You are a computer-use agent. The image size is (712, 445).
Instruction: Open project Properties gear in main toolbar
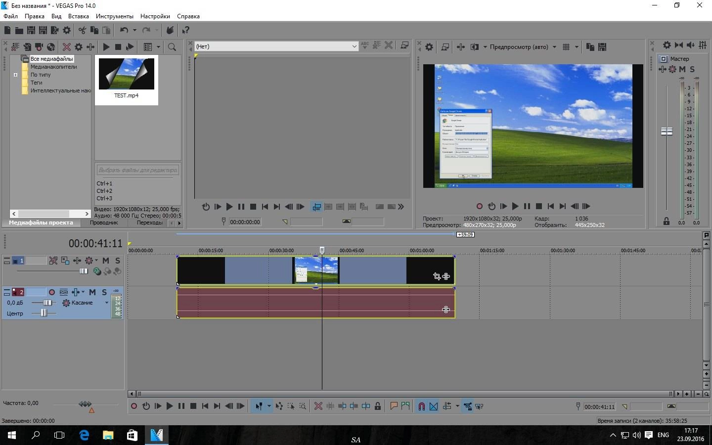point(67,30)
